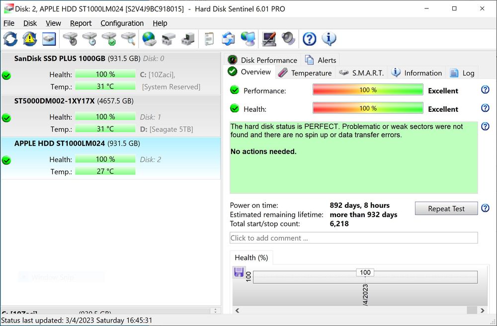Click ST5000DM002 temperature 31 °C bar
497x326 pixels.
(105, 129)
